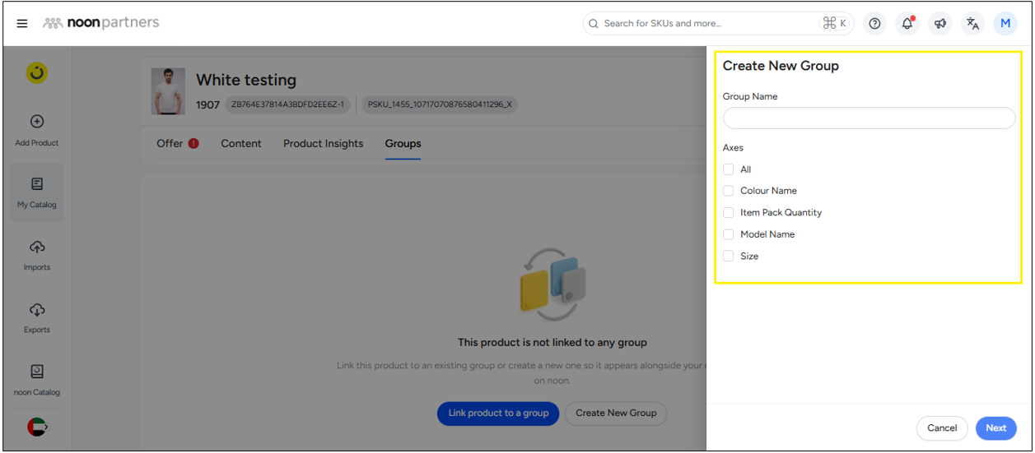The width and height of the screenshot is (1035, 453).
Task: Open My Catalog in sidebar
Action: [37, 192]
